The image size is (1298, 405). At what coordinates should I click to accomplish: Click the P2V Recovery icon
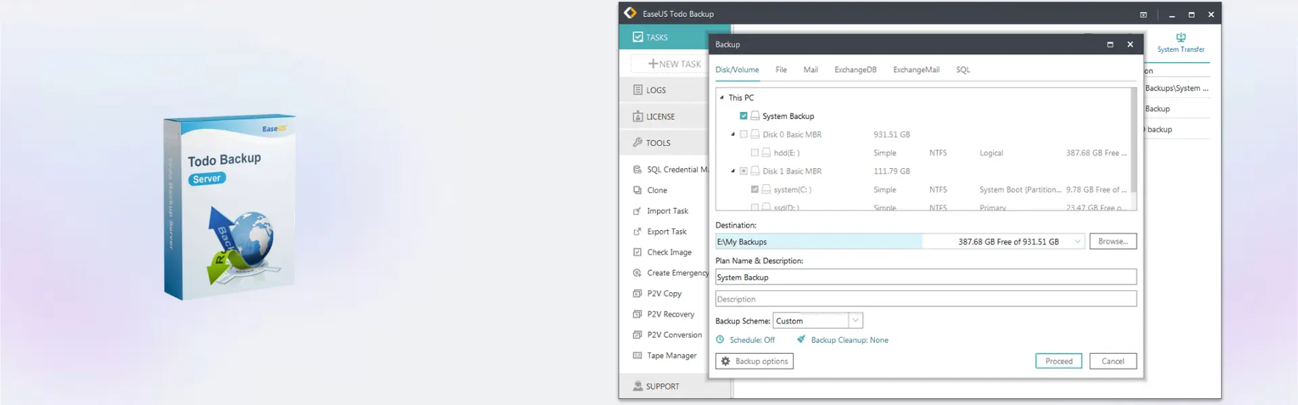pos(637,315)
